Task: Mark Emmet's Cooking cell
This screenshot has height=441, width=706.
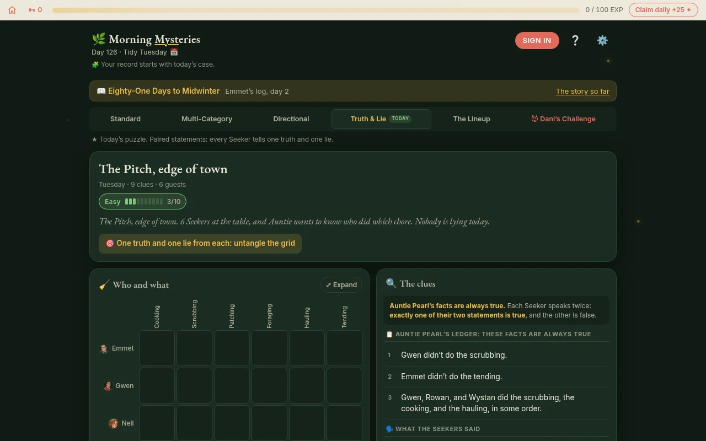Action: (x=157, y=348)
